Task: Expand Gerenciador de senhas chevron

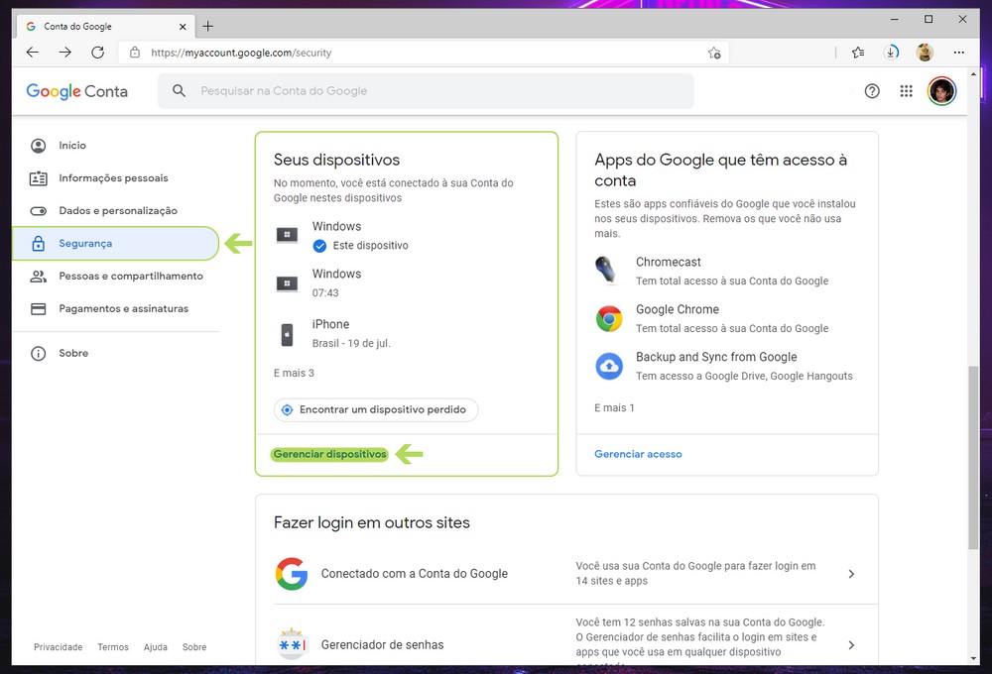Action: tap(850, 645)
